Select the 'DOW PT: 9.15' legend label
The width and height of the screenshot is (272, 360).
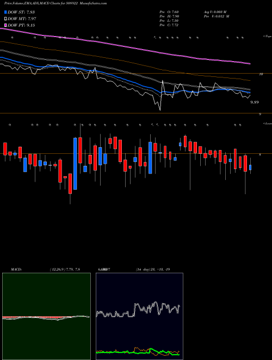click(21, 25)
